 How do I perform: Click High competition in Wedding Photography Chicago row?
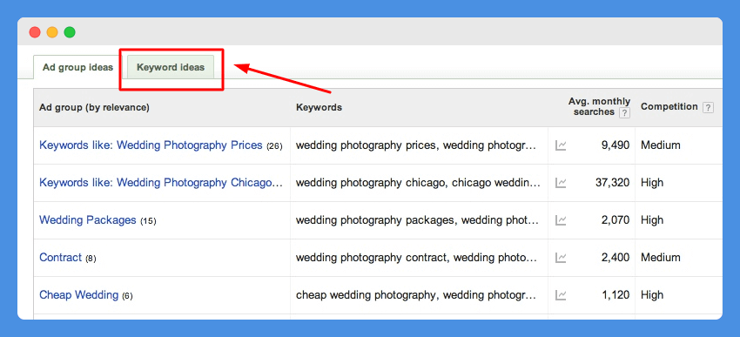(x=652, y=183)
